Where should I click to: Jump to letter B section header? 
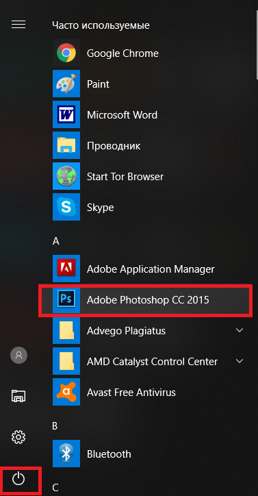pyautogui.click(x=55, y=426)
